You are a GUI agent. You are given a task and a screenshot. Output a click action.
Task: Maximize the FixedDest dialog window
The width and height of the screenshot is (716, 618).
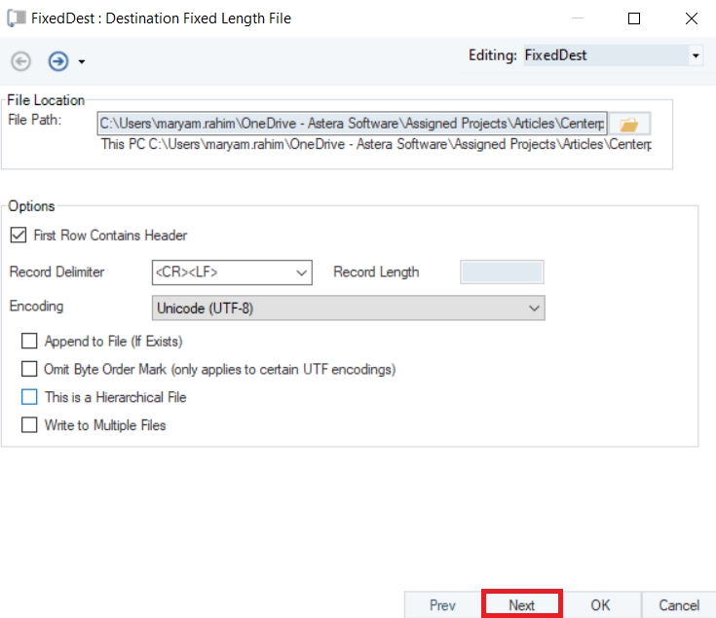click(x=634, y=18)
